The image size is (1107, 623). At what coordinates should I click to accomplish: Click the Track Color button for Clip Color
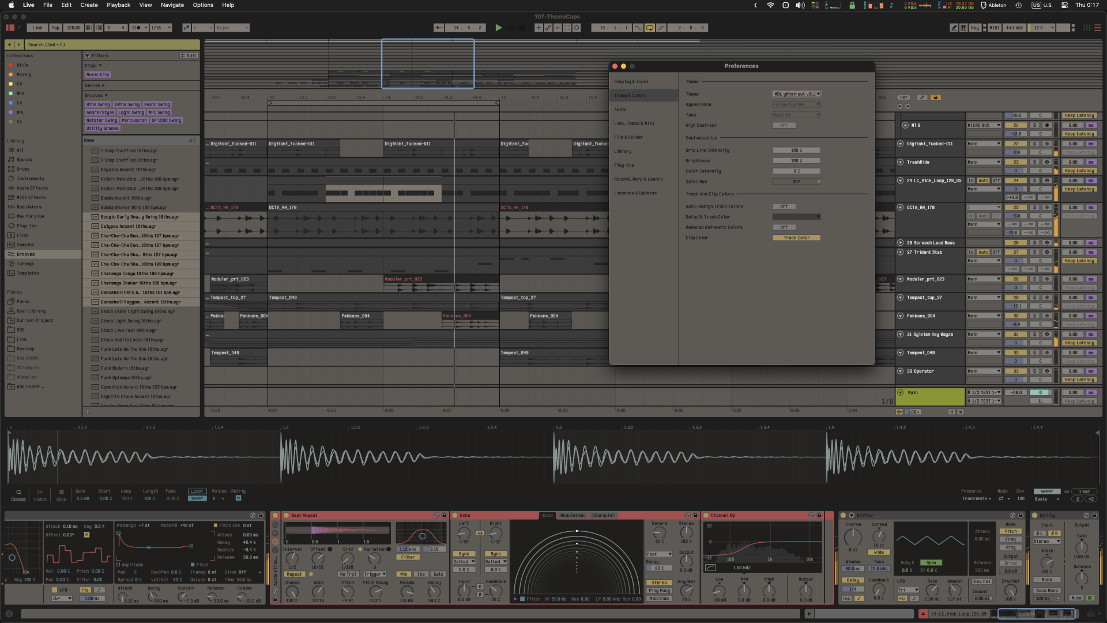(796, 237)
